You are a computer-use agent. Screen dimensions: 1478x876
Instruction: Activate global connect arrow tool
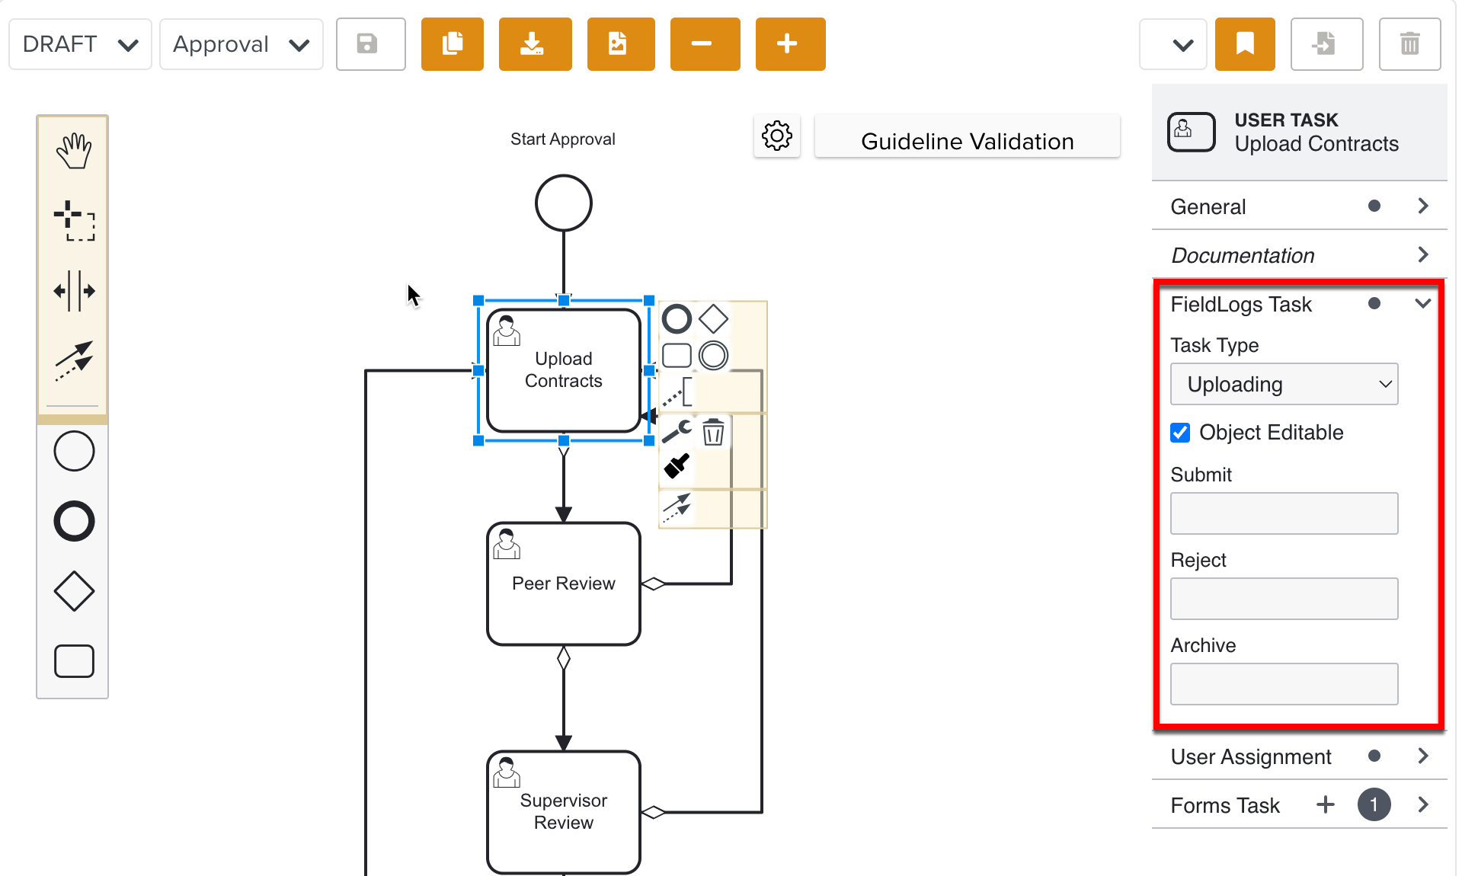tap(73, 360)
